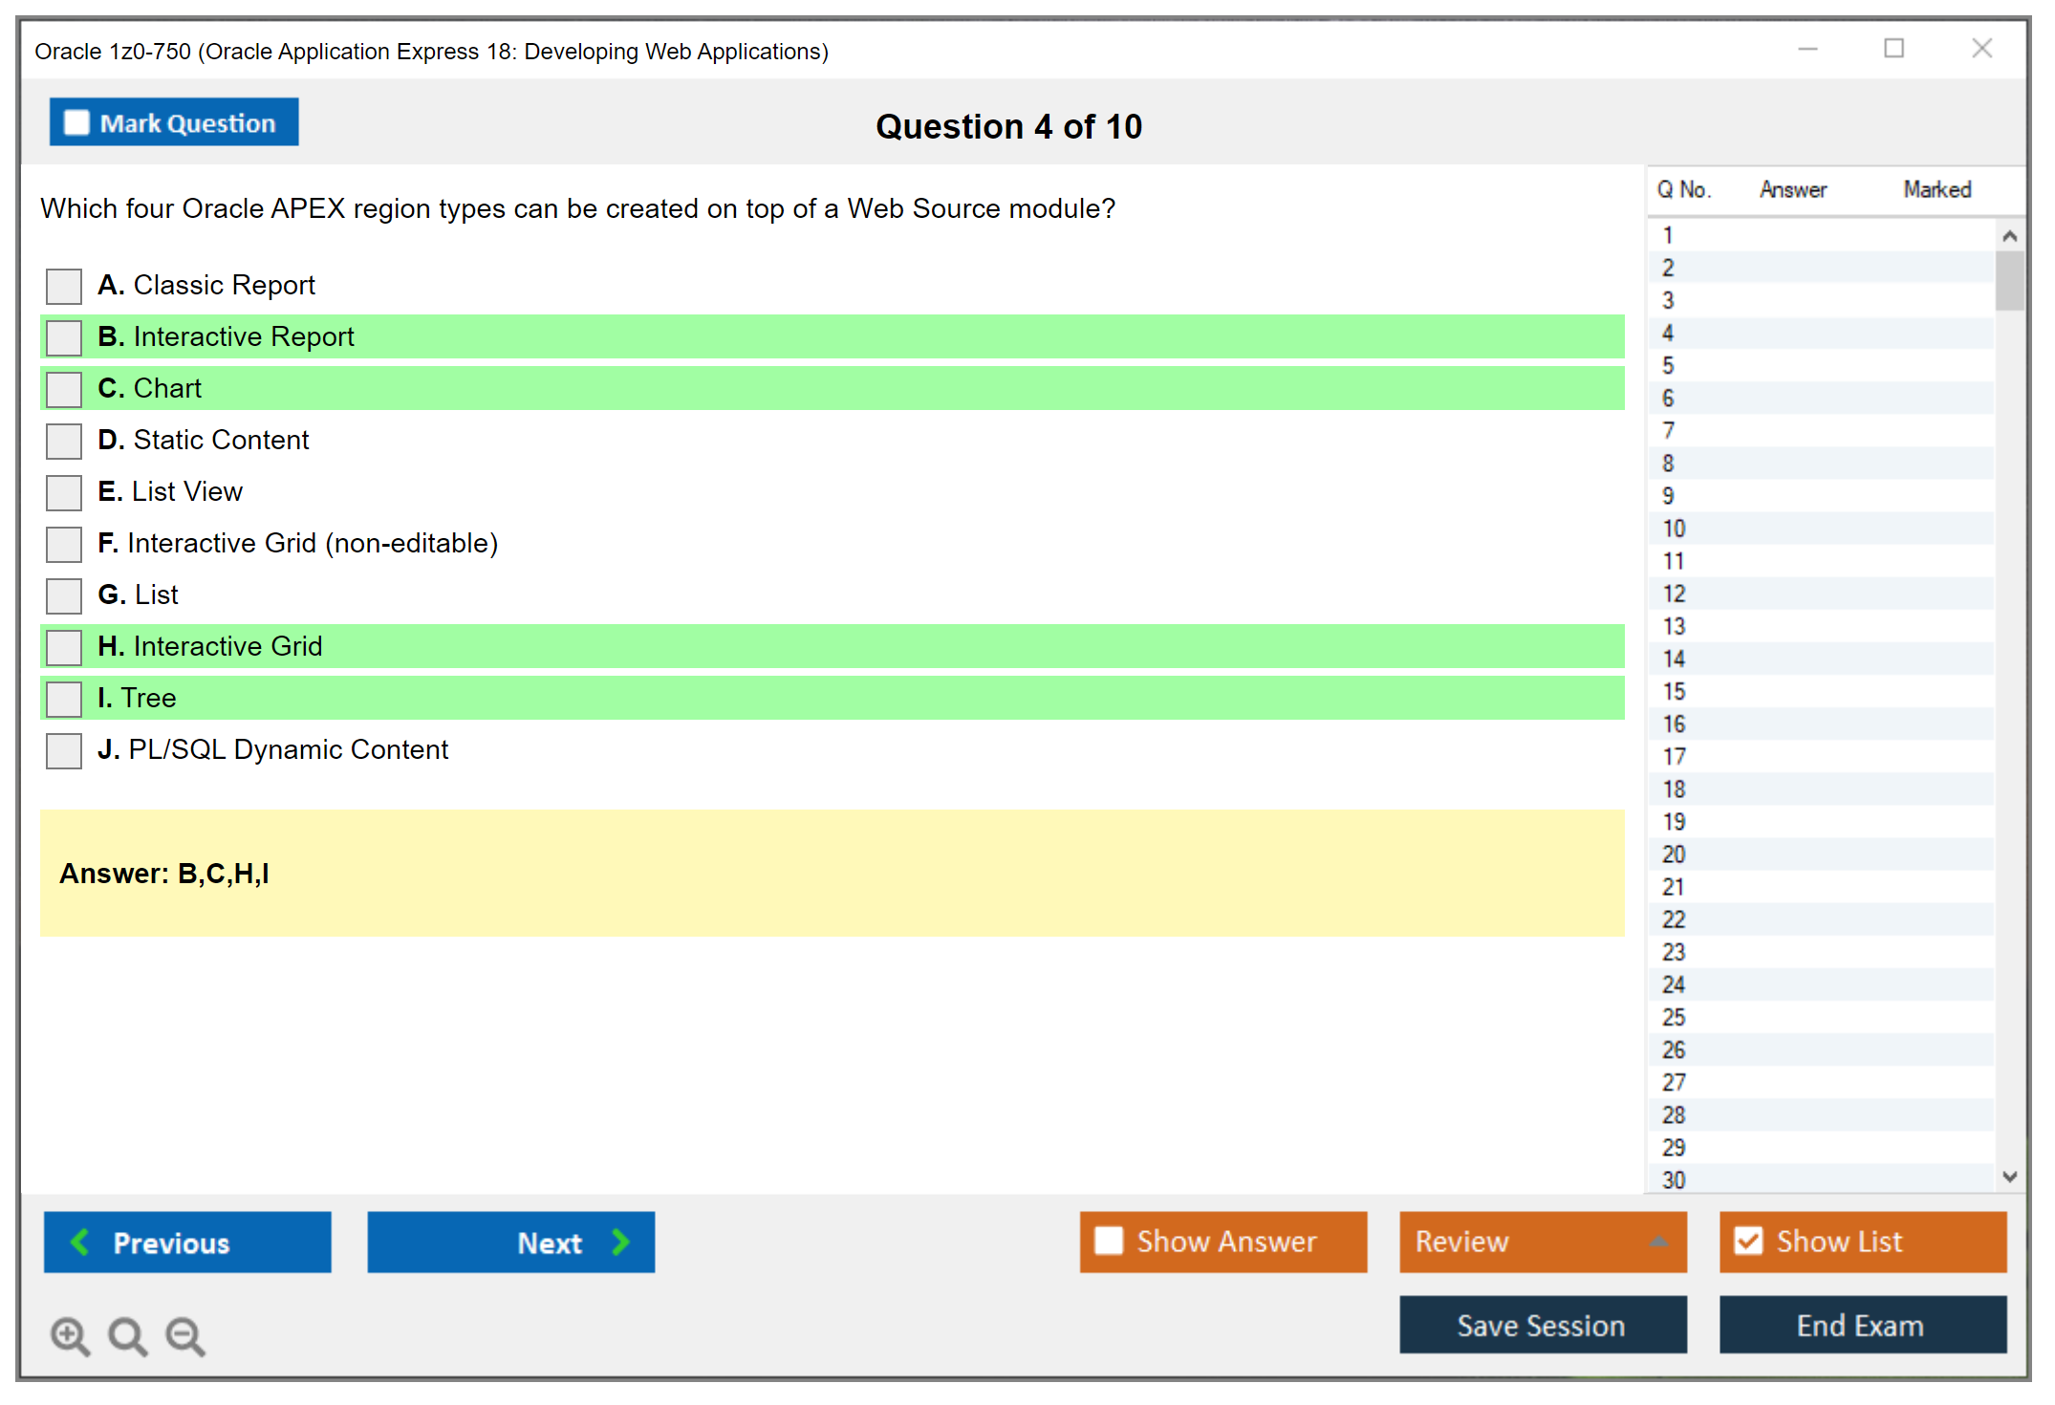Click the up arrow on the question list scrollbar
This screenshot has height=1405, width=2055.
[x=2010, y=234]
